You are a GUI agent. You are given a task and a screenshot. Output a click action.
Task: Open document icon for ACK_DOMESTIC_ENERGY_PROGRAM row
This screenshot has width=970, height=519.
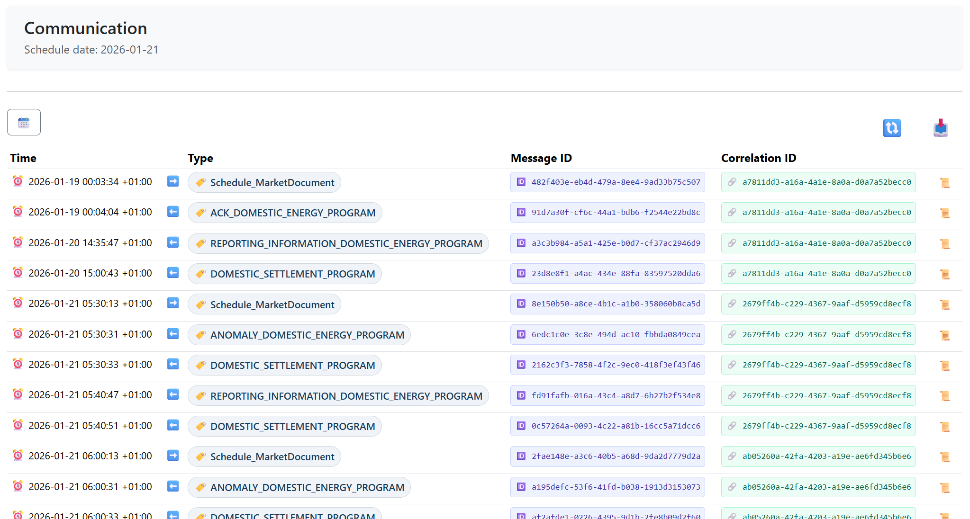pyautogui.click(x=944, y=213)
